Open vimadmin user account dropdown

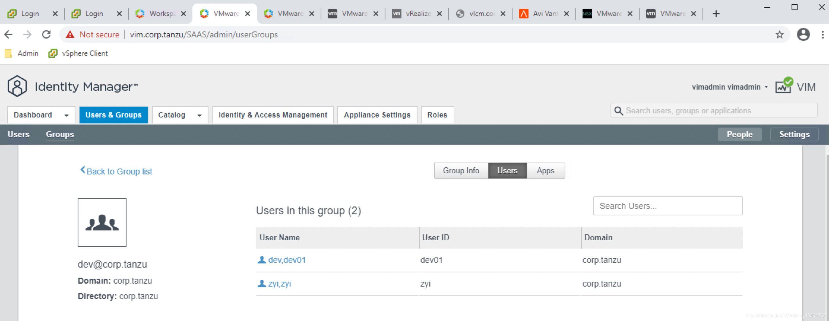(x=730, y=87)
